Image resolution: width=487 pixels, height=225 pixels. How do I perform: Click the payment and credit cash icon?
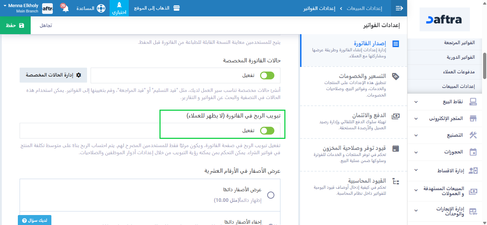coord(395,116)
